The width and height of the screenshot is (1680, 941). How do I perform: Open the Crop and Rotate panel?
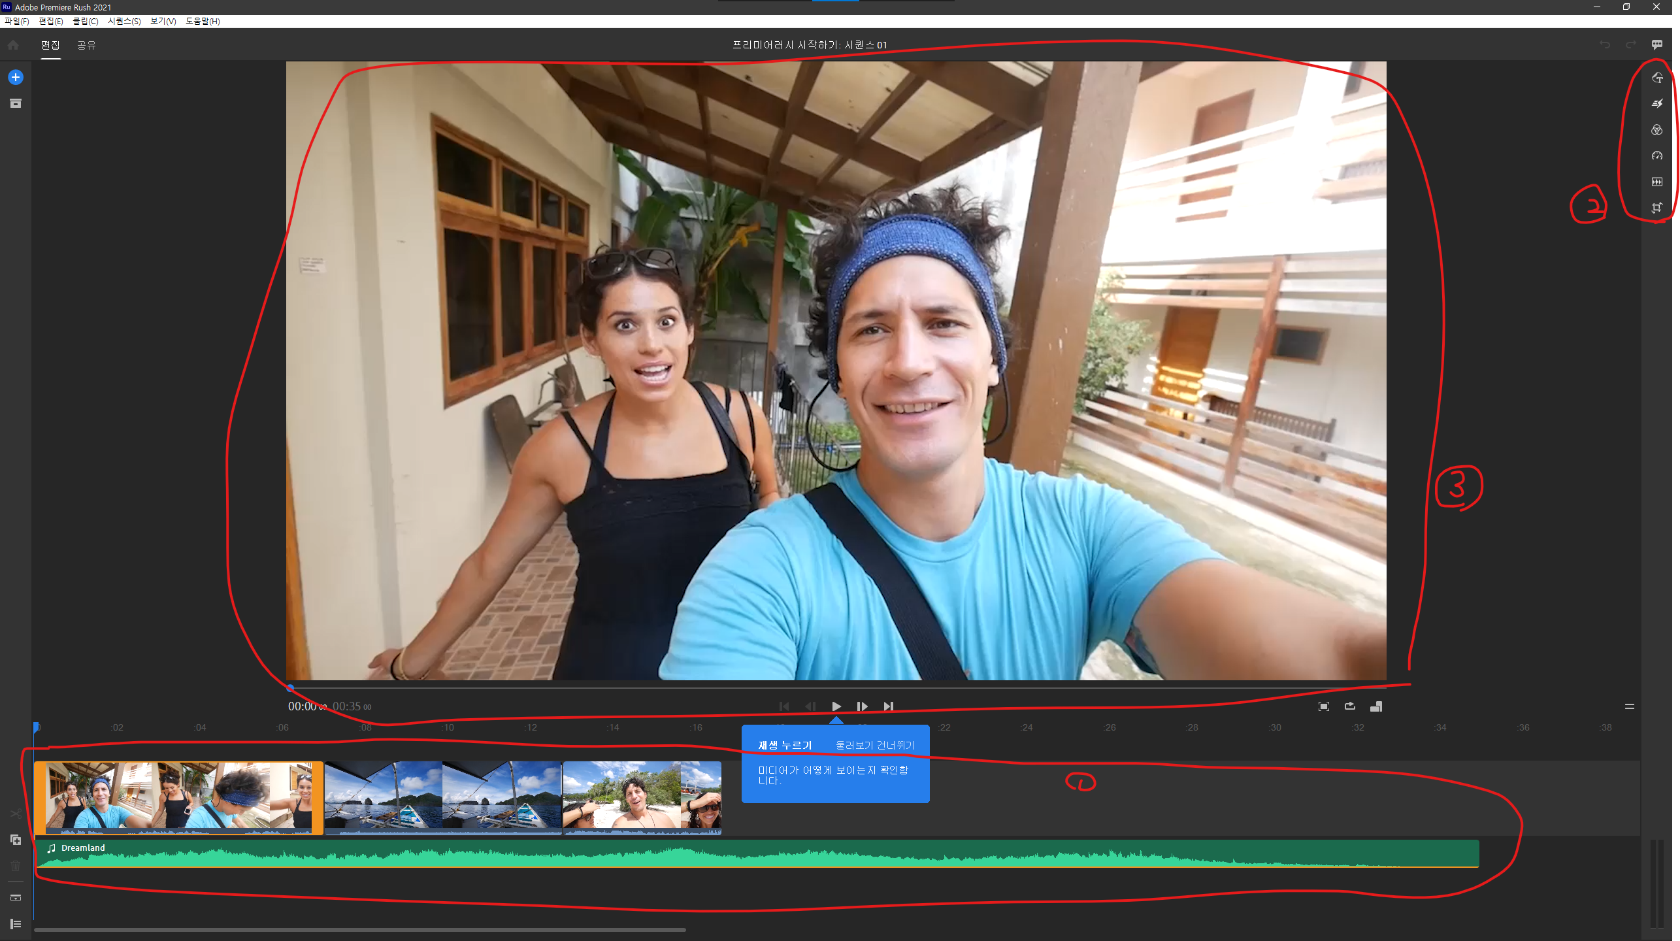click(x=1656, y=208)
